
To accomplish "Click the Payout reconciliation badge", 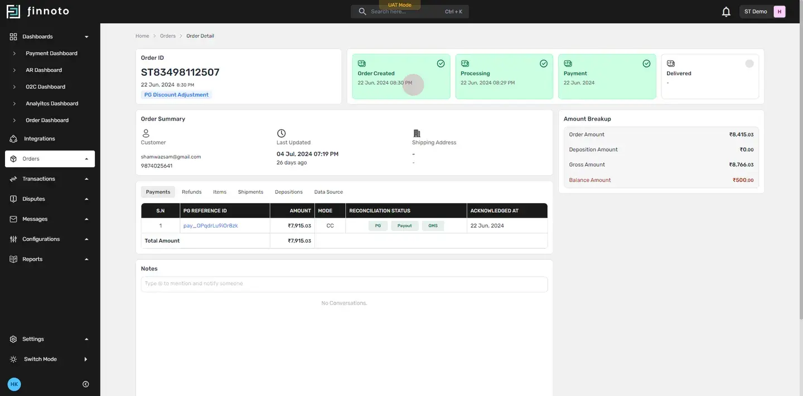I will tap(405, 226).
